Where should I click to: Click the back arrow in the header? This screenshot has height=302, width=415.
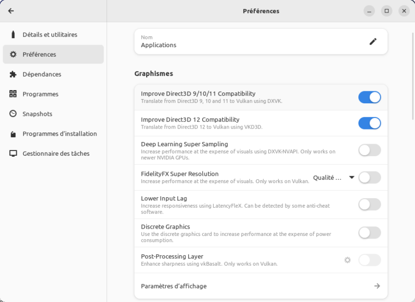click(x=11, y=11)
